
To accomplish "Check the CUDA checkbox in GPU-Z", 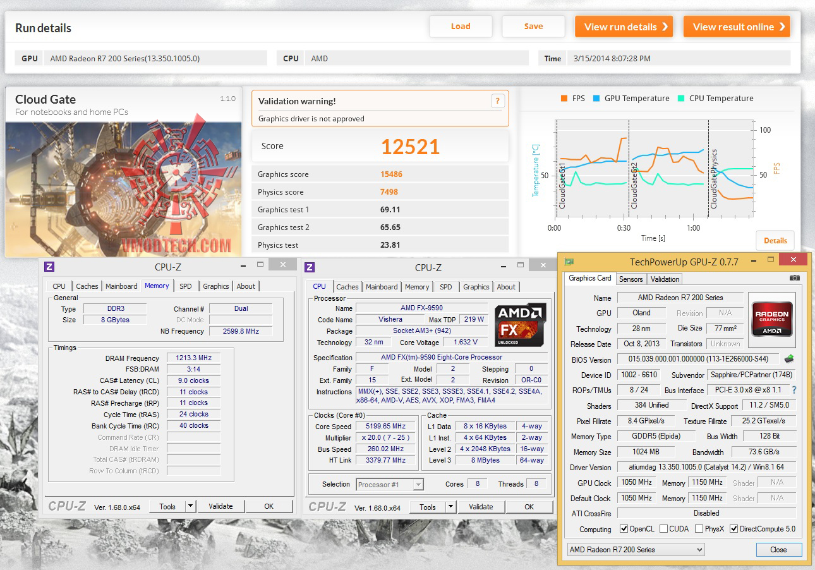I will (x=663, y=529).
